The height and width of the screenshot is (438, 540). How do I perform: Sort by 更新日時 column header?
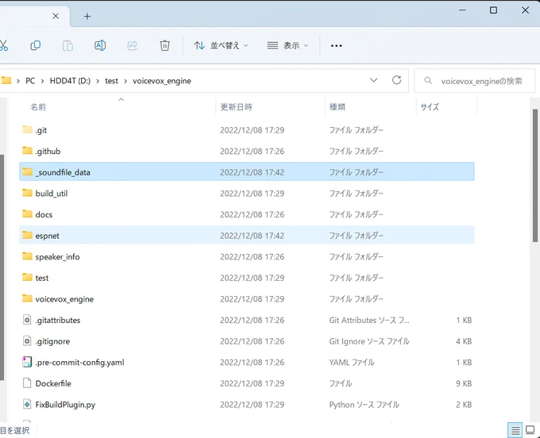[x=237, y=107]
